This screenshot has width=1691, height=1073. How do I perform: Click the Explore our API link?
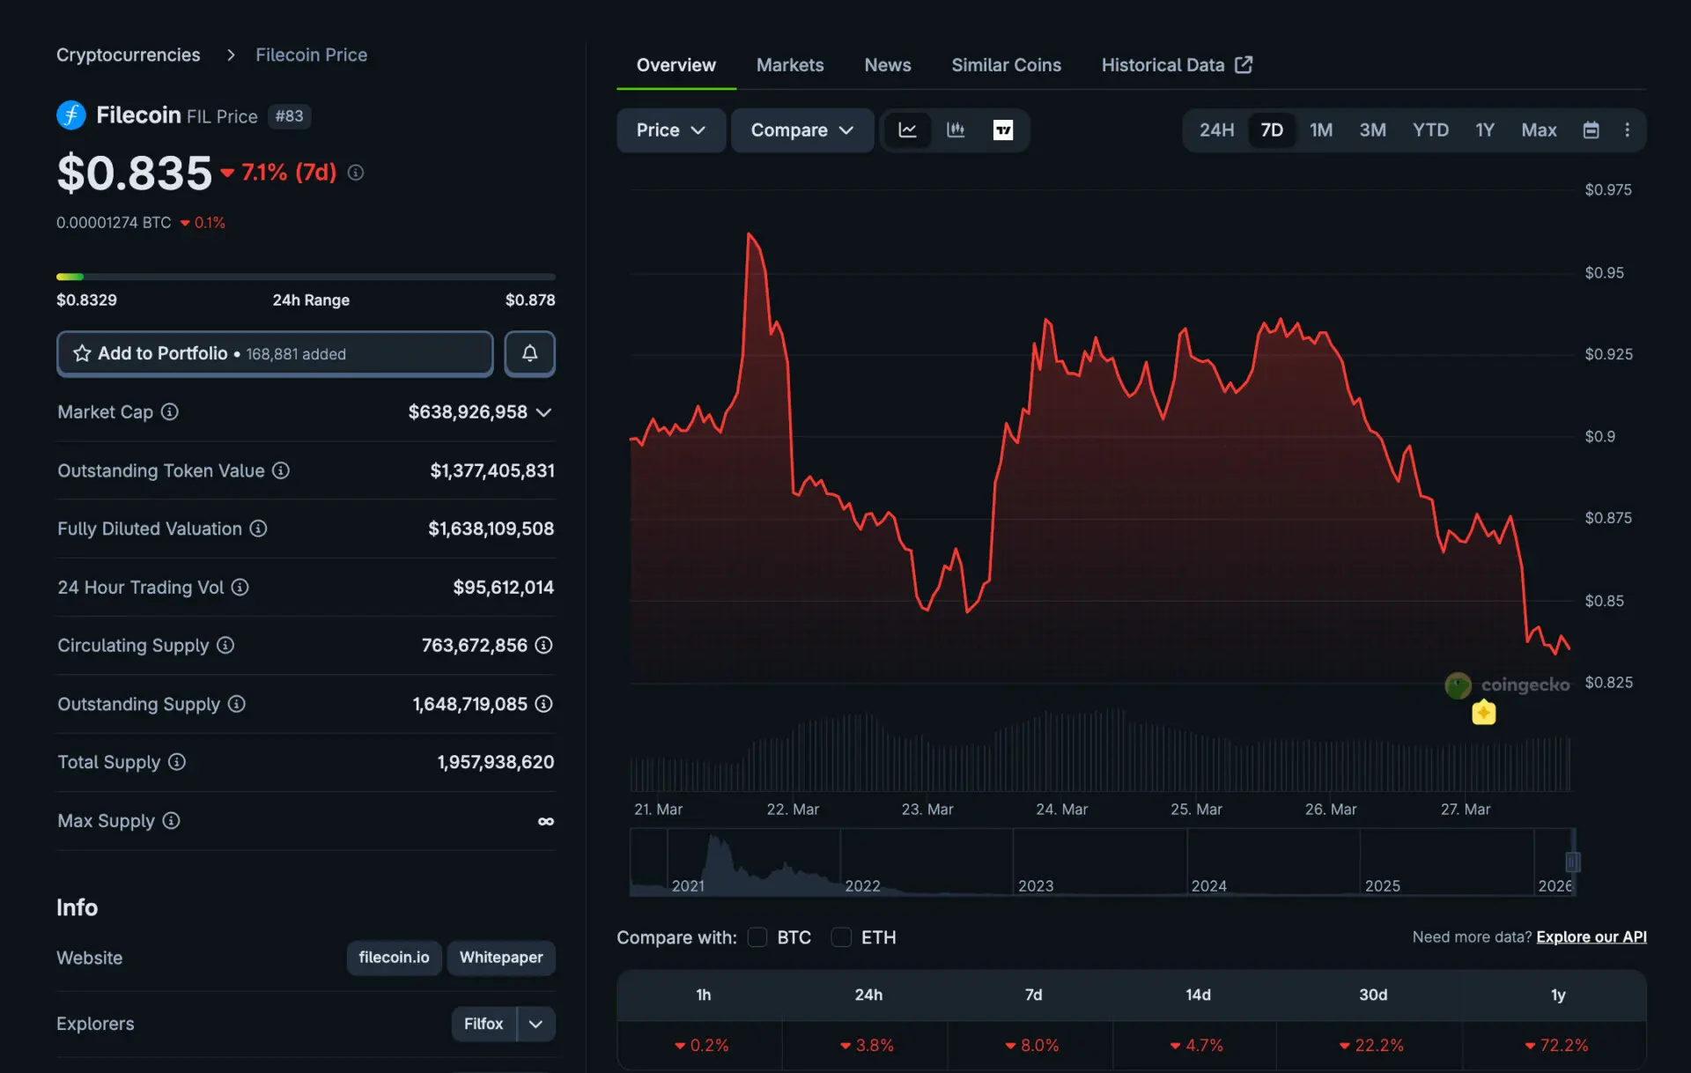(x=1591, y=937)
